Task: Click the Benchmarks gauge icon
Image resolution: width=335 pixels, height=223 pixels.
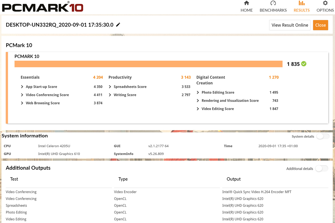Action: coord(273,3)
